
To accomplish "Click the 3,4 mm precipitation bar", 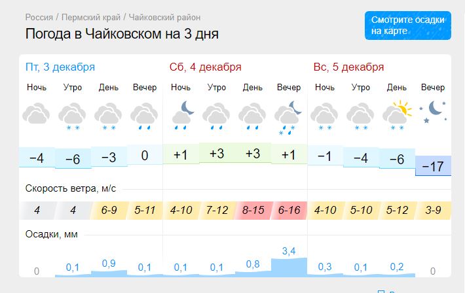I will point(289,267).
